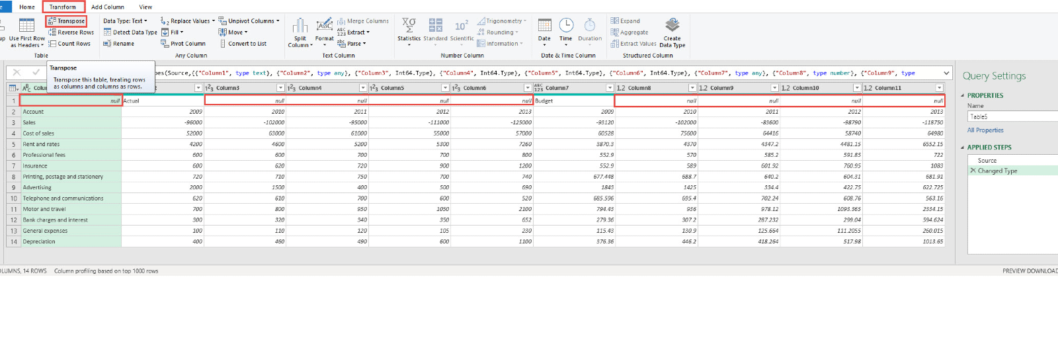Click the Pivot Column icon
This screenshot has height=344, width=1058.
coord(165,44)
